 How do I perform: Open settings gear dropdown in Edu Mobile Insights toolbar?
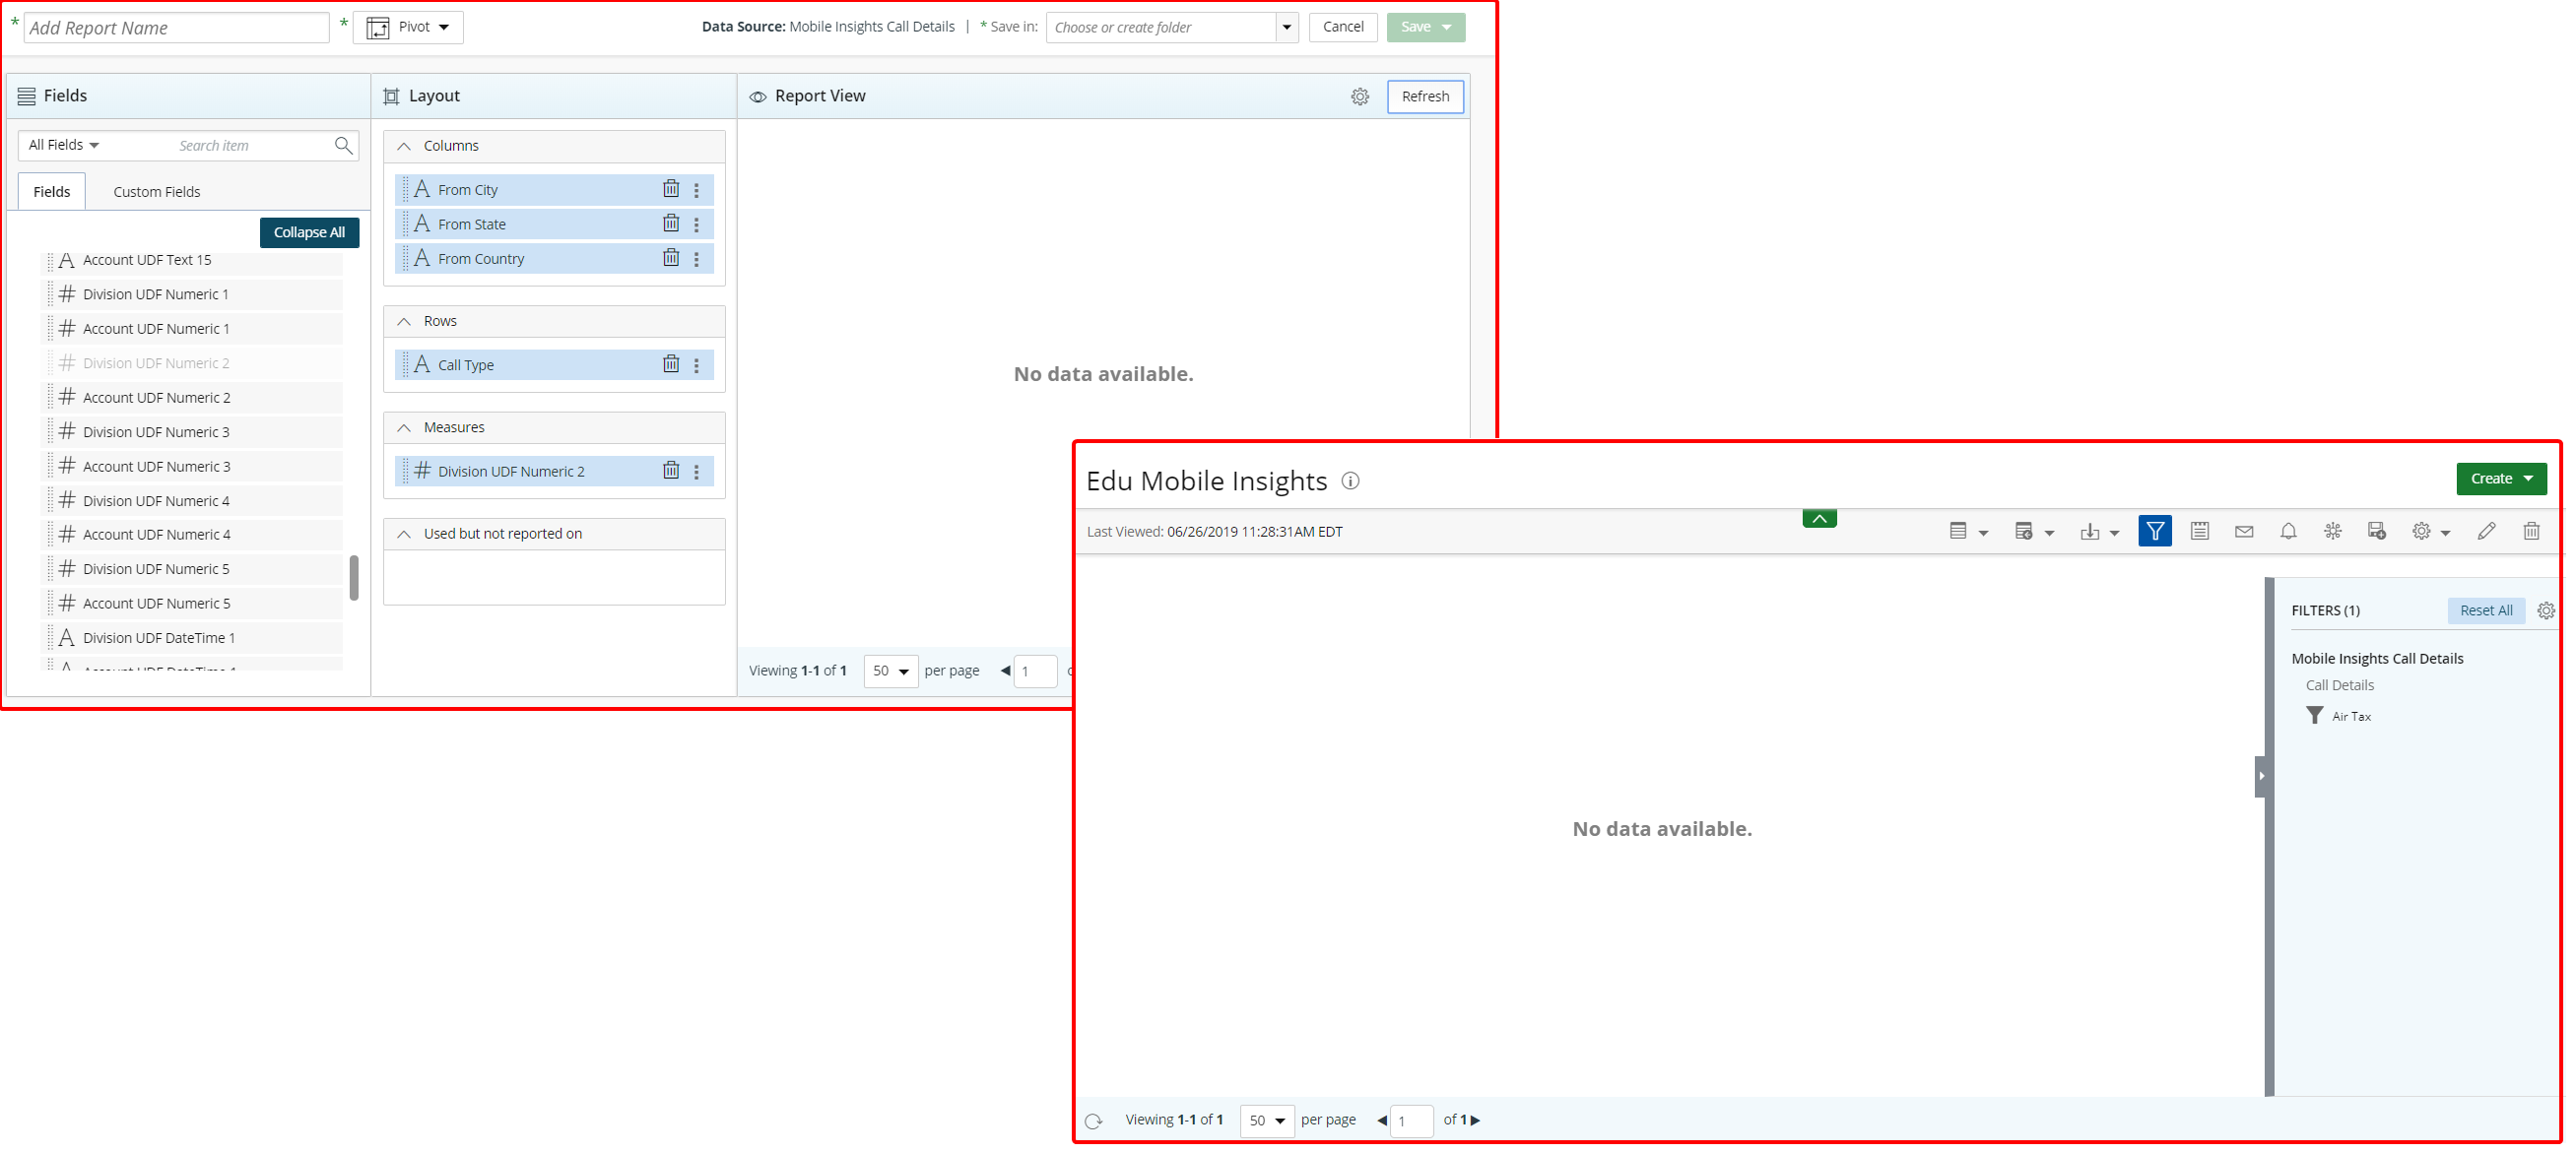[x=2431, y=531]
